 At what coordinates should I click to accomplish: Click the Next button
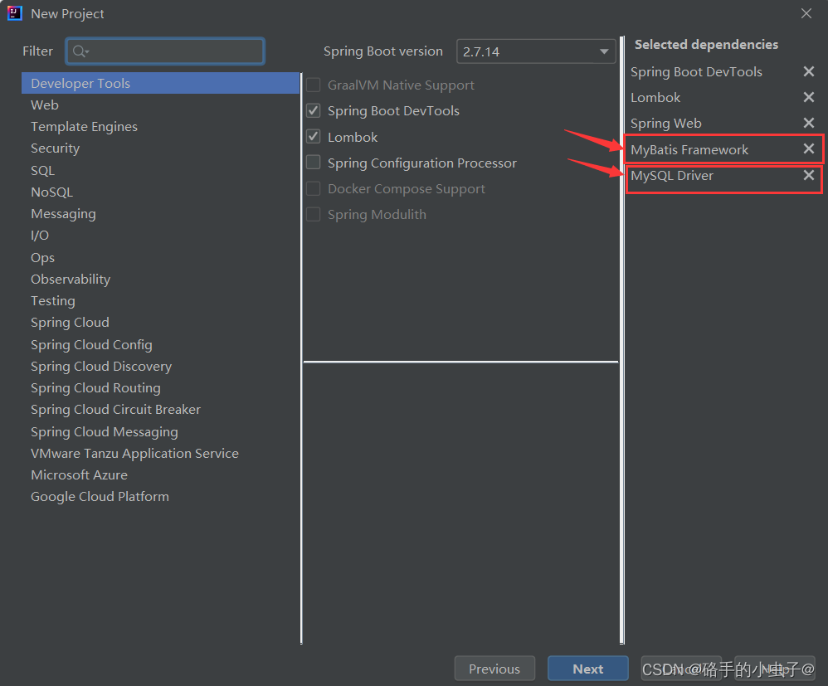587,668
